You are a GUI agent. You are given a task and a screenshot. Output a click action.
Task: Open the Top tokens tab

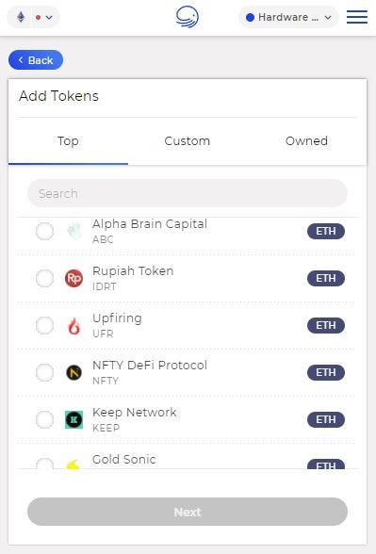pyautogui.click(x=68, y=141)
